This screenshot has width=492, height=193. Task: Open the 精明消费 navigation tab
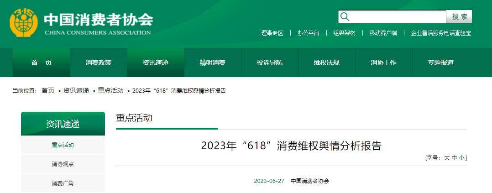[x=212, y=63]
